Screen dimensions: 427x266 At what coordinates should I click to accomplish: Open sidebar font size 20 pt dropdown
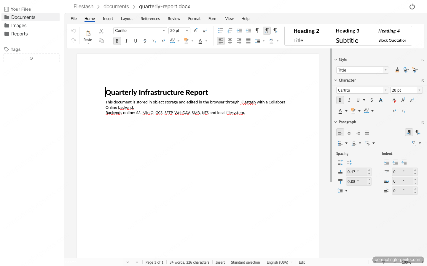tap(419, 90)
